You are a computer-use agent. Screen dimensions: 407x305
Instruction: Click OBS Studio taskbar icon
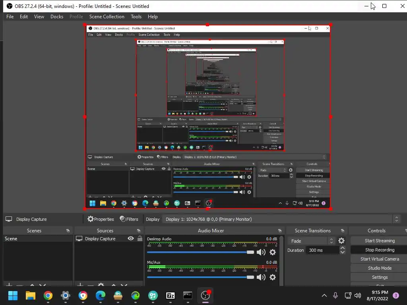[205, 295]
